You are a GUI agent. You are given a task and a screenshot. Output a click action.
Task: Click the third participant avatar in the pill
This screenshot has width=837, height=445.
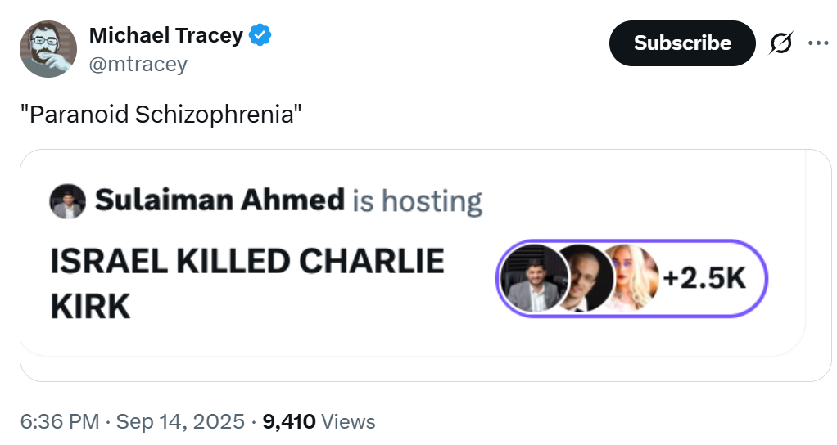pyautogui.click(x=632, y=279)
